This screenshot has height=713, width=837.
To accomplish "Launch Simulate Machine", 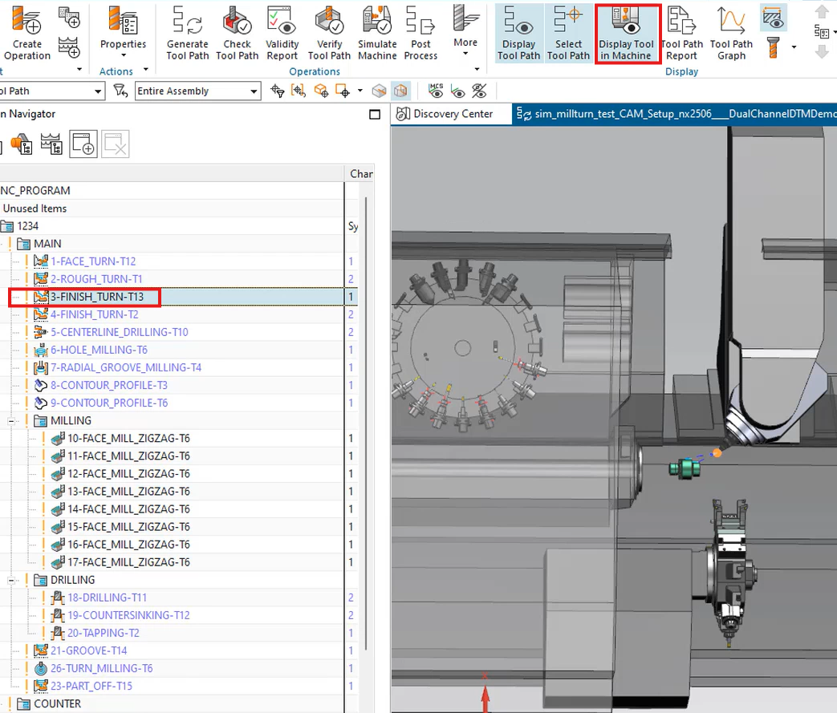I will [376, 32].
